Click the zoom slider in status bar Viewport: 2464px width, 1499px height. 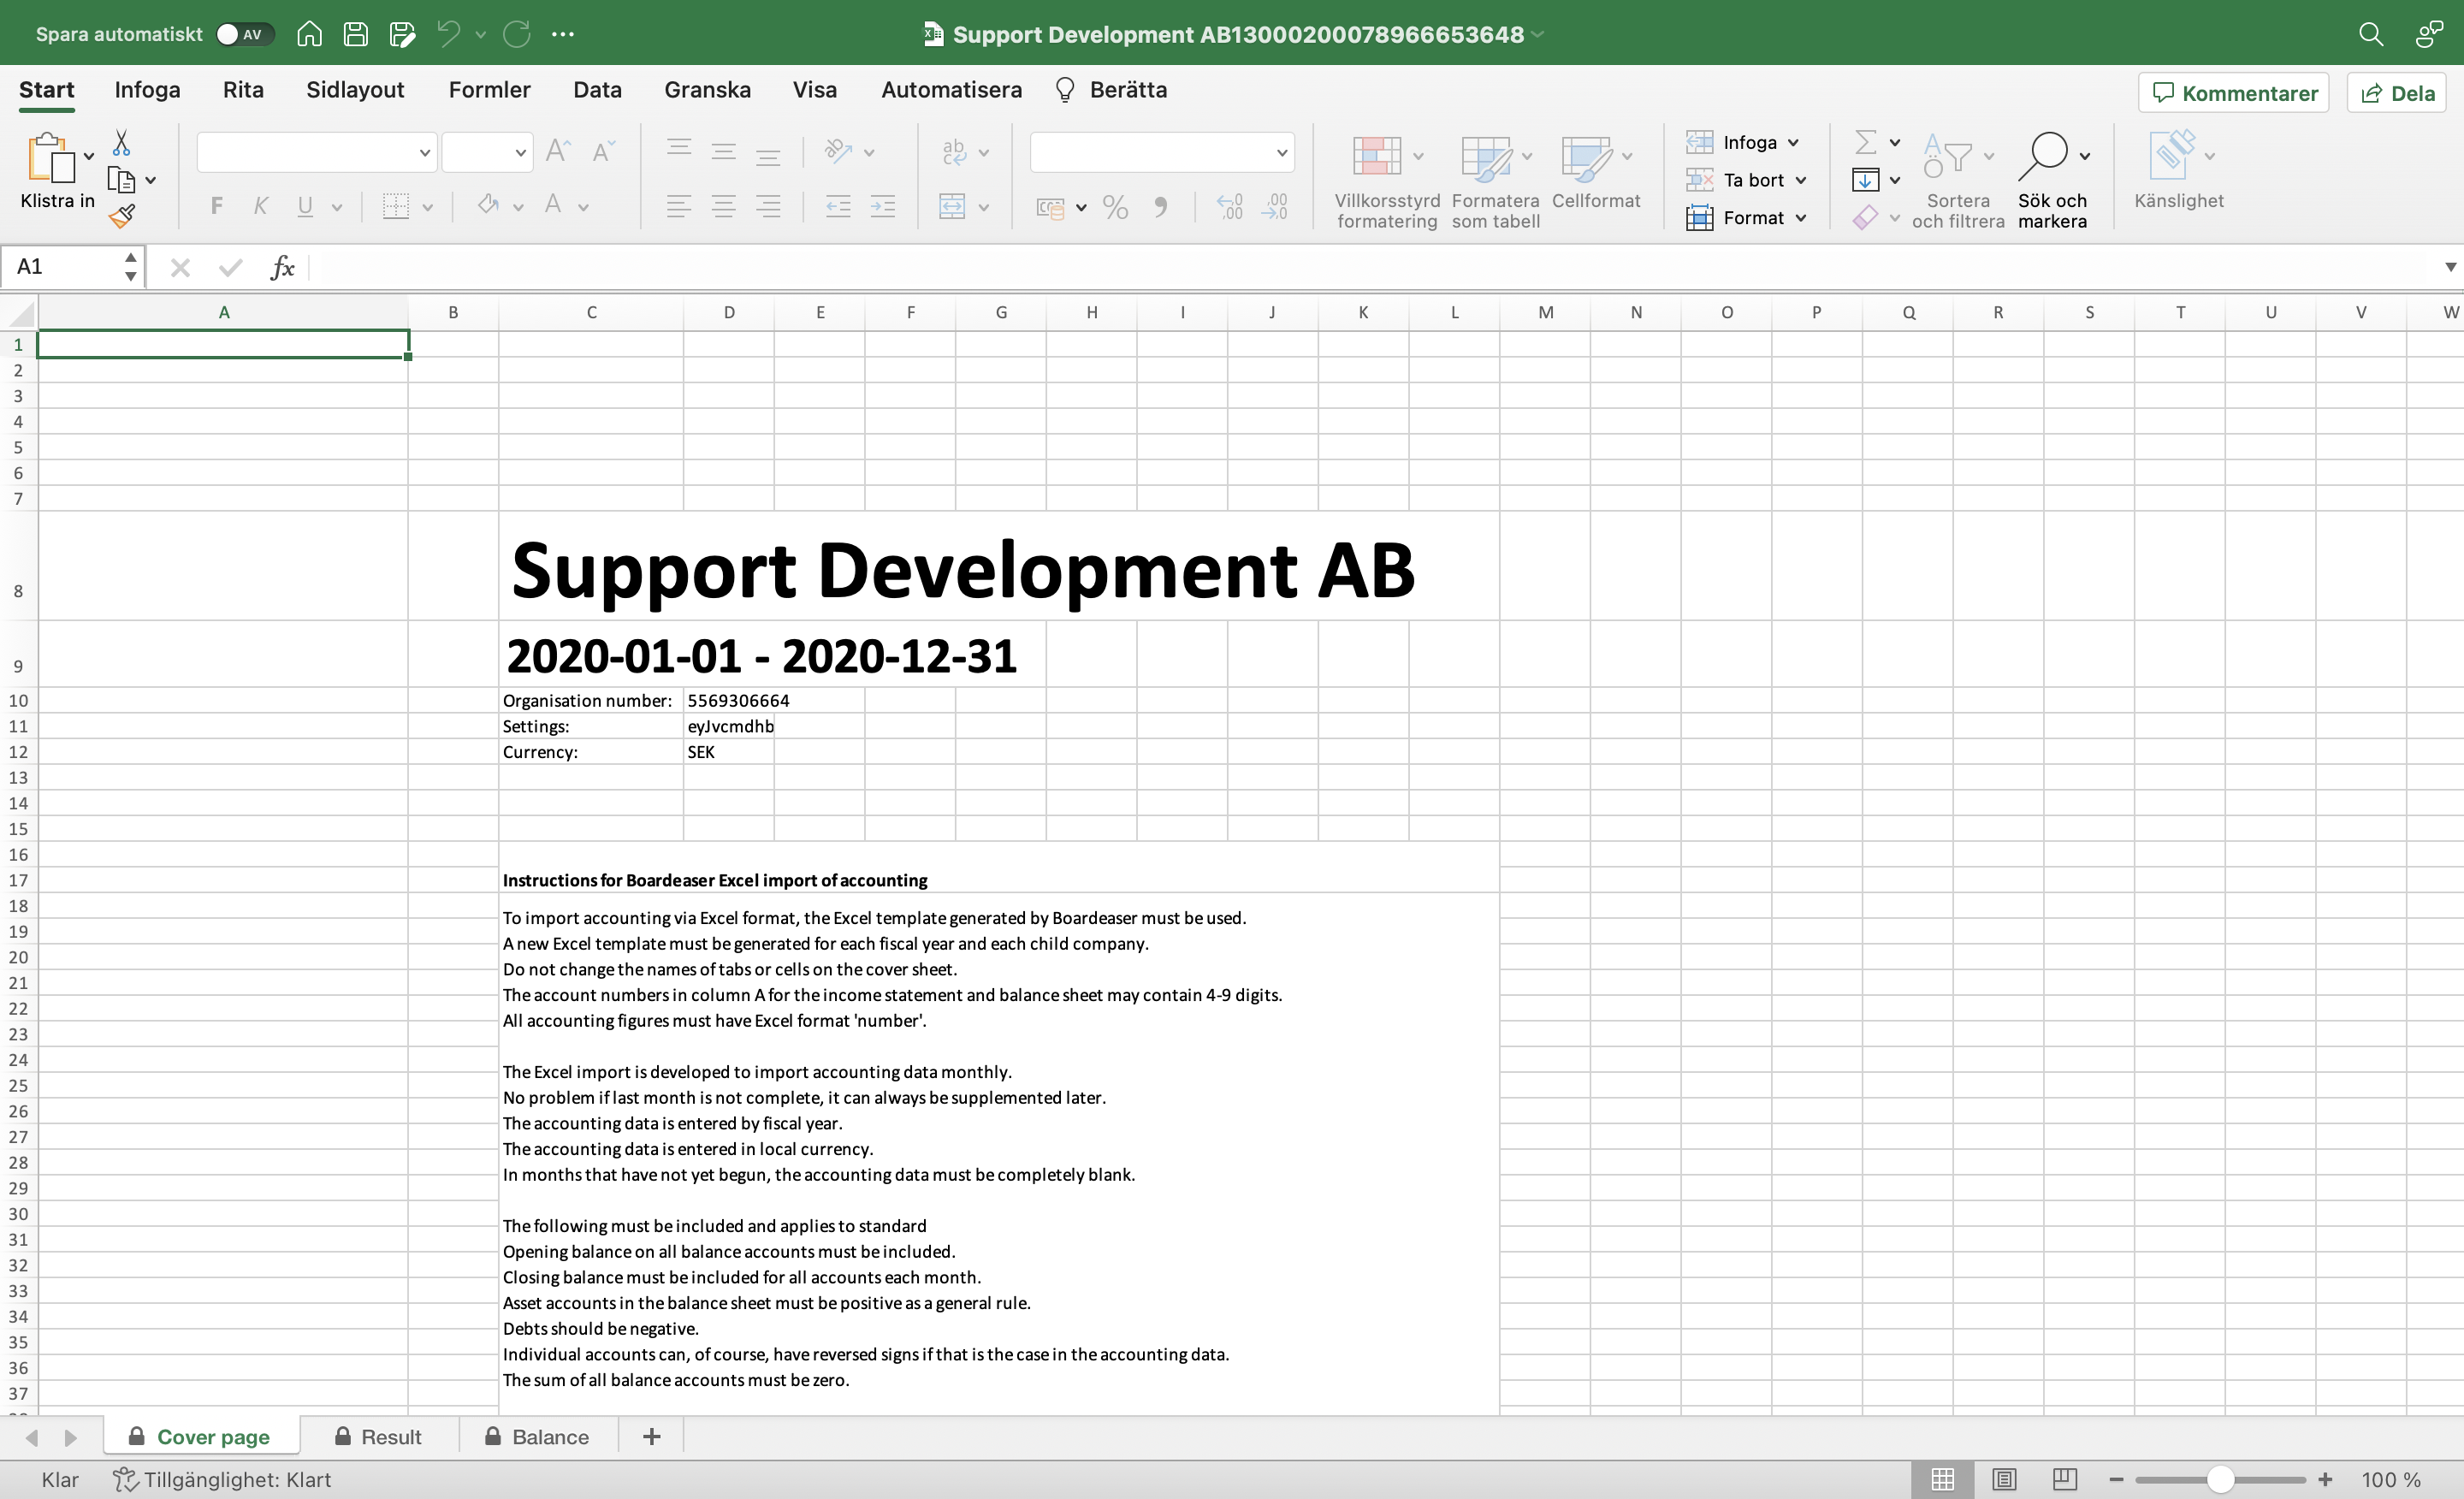[x=2220, y=1479]
